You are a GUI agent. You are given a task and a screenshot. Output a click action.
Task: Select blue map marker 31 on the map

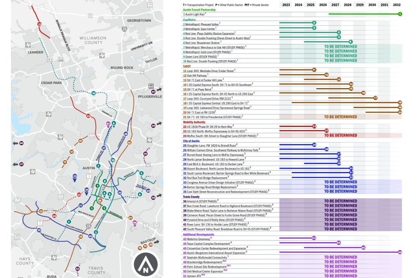(81, 205)
